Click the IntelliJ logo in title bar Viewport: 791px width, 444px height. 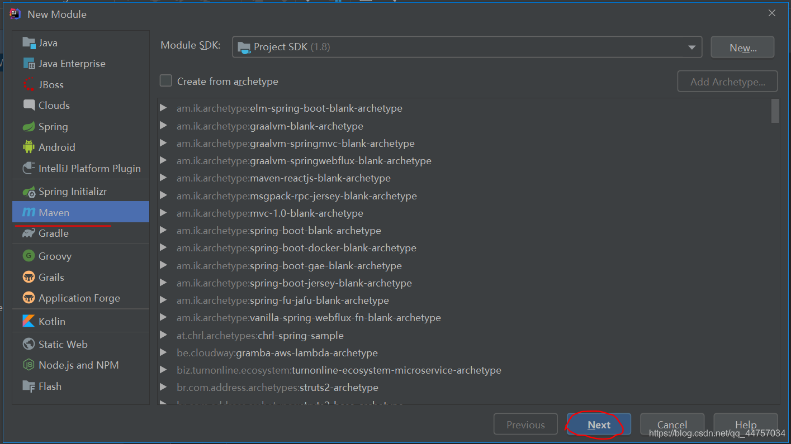pyautogui.click(x=16, y=14)
